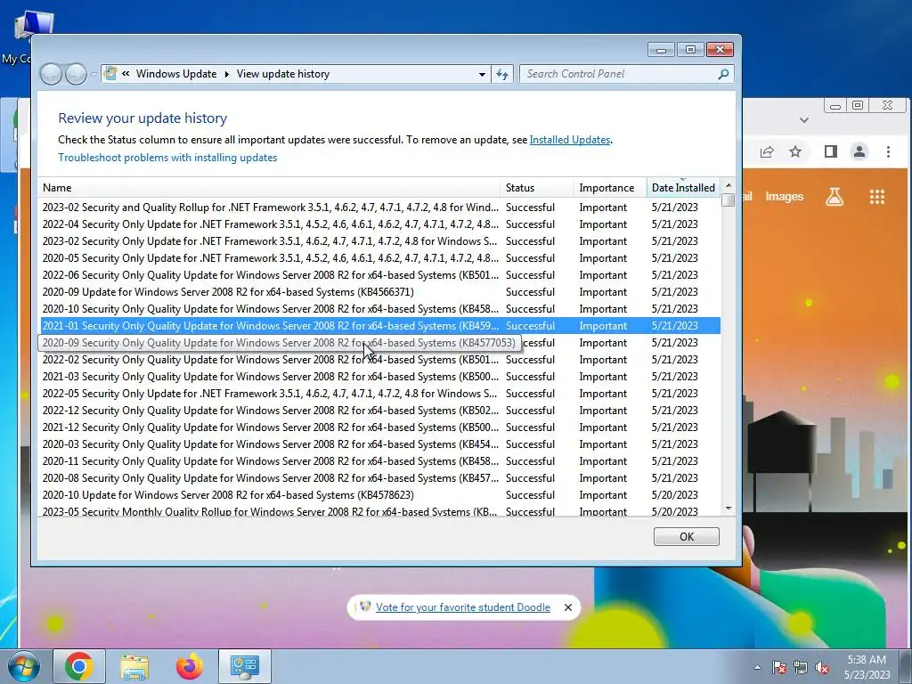Screen dimensions: 912x684
Task: Show hidden system tray icons
Action: pyautogui.click(x=757, y=667)
